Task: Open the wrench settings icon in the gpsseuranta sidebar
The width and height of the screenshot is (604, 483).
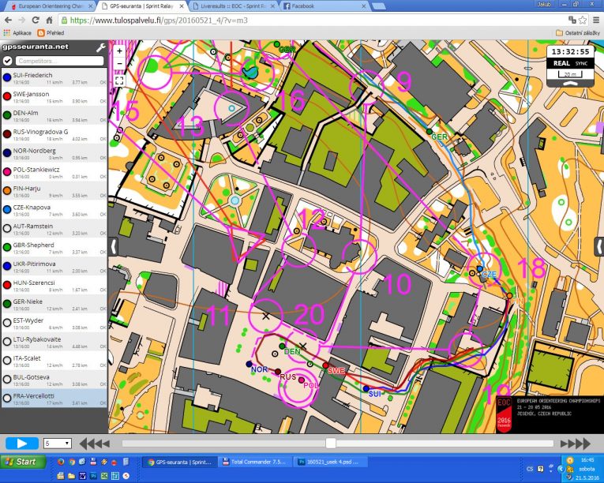Action: point(100,47)
